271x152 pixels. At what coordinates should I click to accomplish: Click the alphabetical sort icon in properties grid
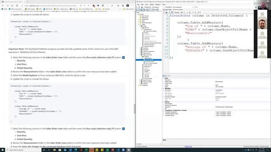point(166,76)
